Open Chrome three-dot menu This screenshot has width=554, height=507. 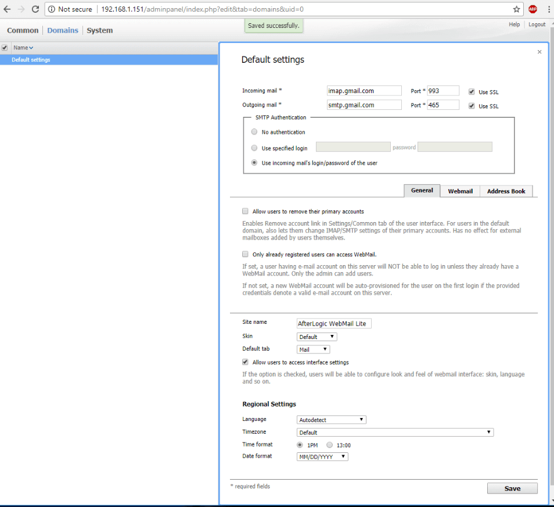pyautogui.click(x=549, y=9)
